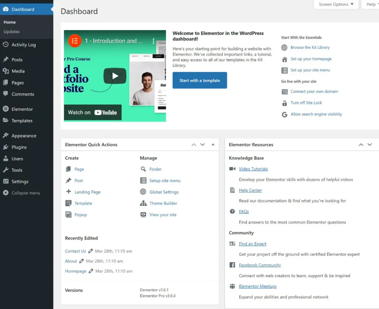Screen dimensions: 379x309
Task: Open Home in the Dashboard submenu
Action: [10, 22]
